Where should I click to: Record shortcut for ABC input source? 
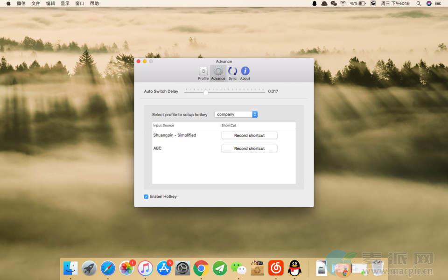[249, 148]
